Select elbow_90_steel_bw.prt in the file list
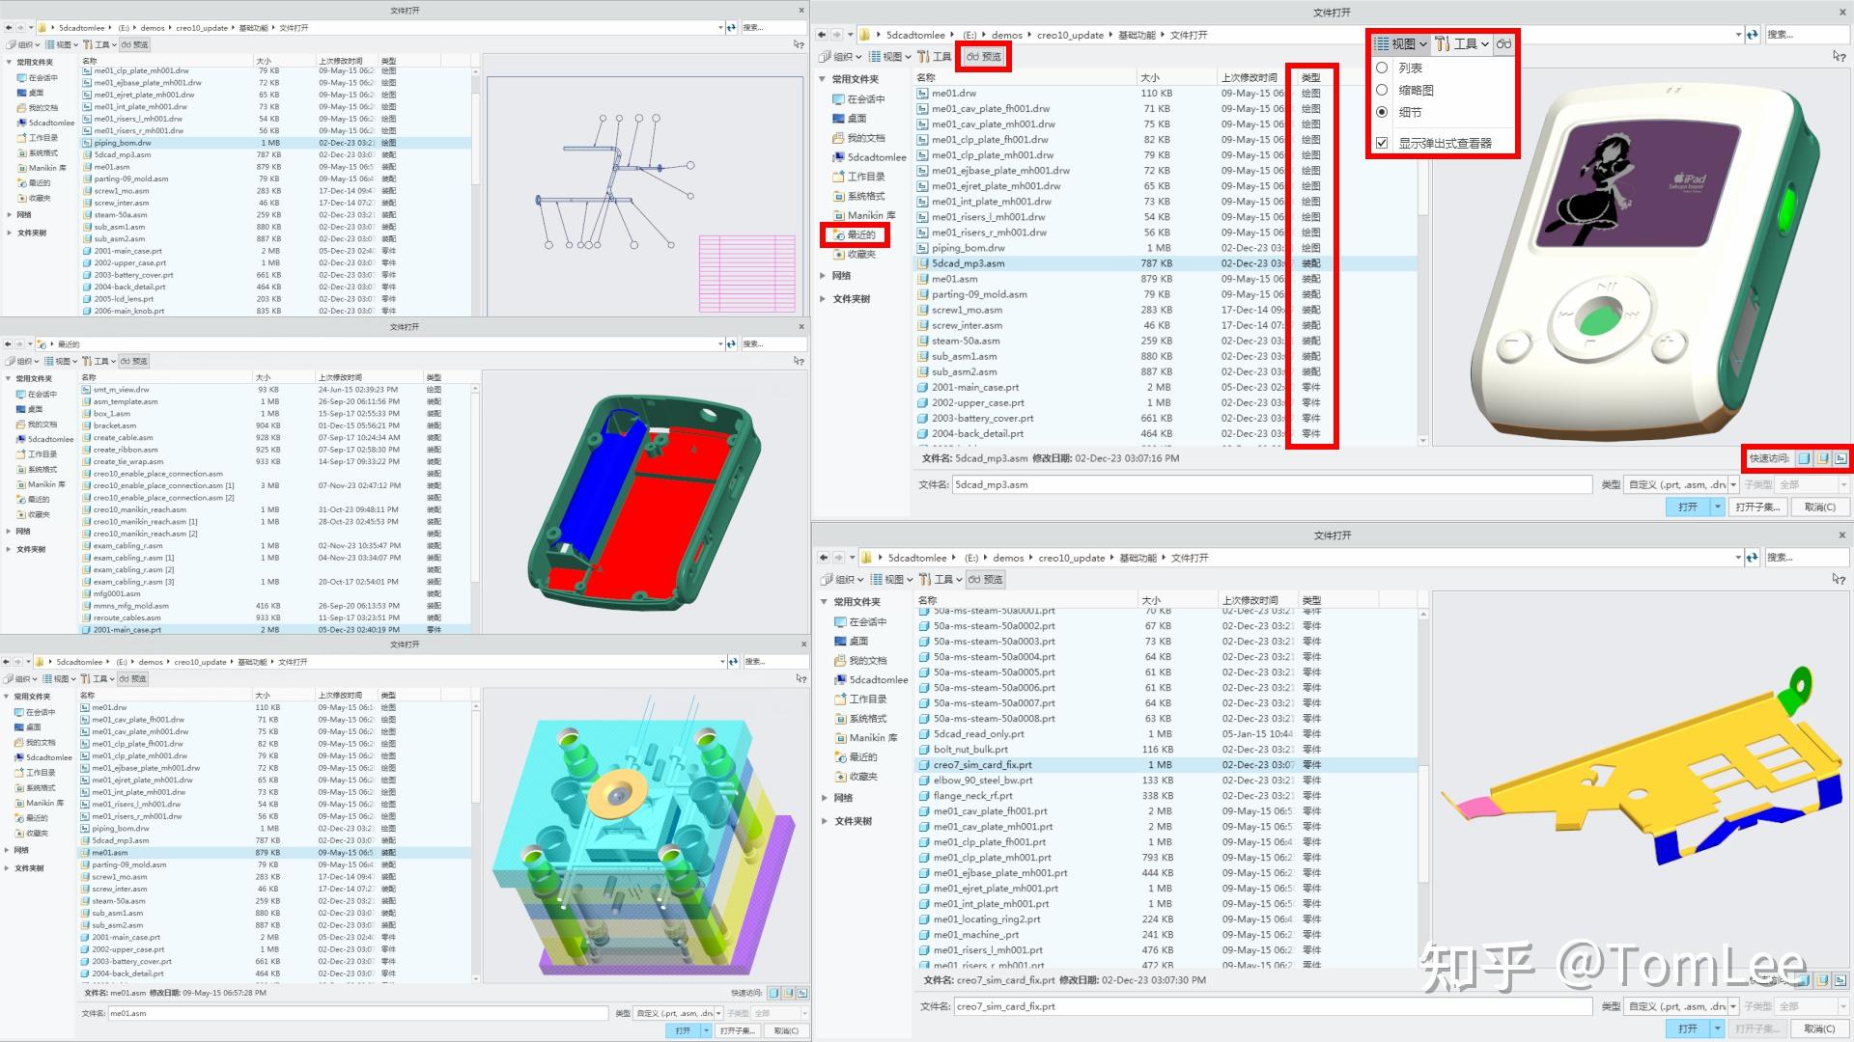The width and height of the screenshot is (1854, 1042). click(x=982, y=781)
